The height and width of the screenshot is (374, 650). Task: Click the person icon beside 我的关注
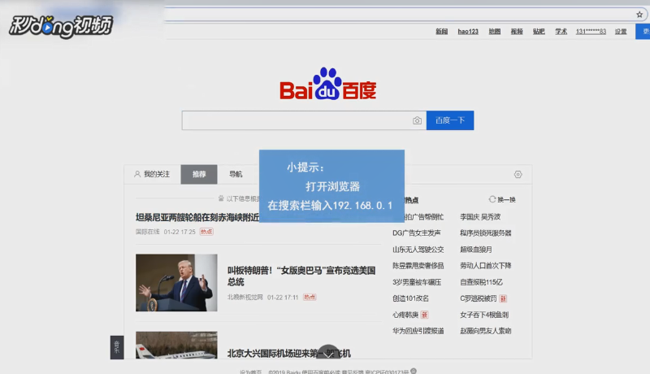pyautogui.click(x=137, y=174)
